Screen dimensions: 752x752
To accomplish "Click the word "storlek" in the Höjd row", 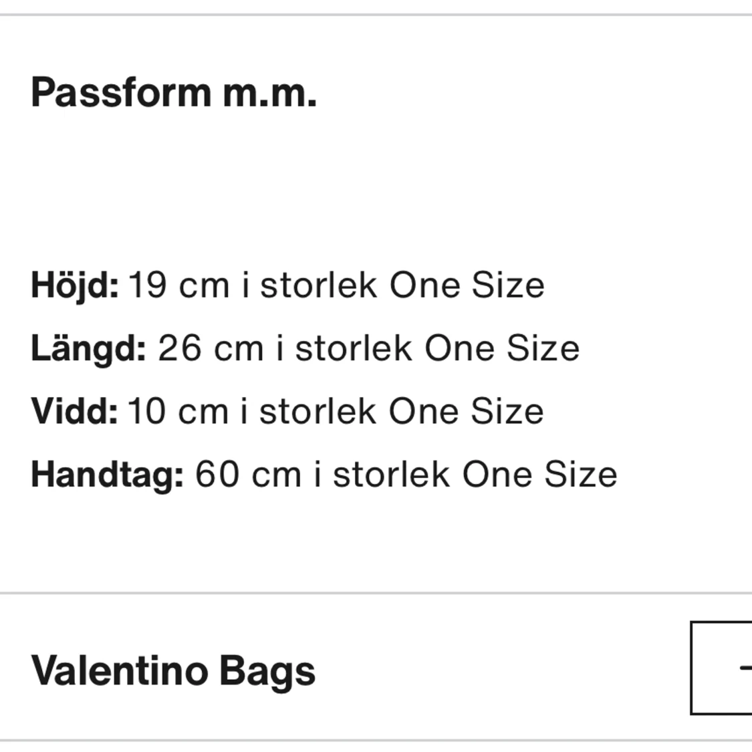I will 318,285.
